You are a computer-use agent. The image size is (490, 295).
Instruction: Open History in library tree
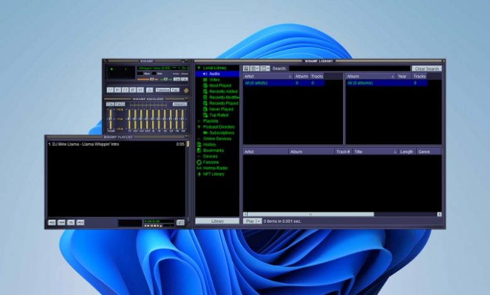[x=209, y=144]
